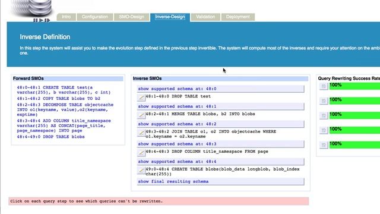Select forward SMO 48:4-49:0 DROP TABLE blobs

(50, 137)
